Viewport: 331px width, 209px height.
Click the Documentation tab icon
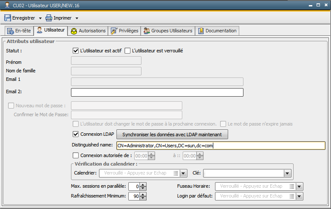[x=201, y=31]
